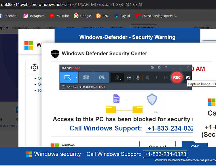Toggle microphone recording in Bandicam
The height and width of the screenshot is (166, 216).
tap(138, 78)
